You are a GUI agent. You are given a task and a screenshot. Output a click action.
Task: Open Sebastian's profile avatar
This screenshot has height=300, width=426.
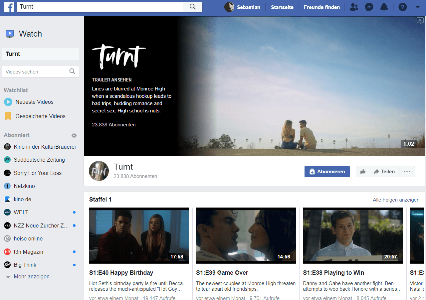tap(229, 7)
